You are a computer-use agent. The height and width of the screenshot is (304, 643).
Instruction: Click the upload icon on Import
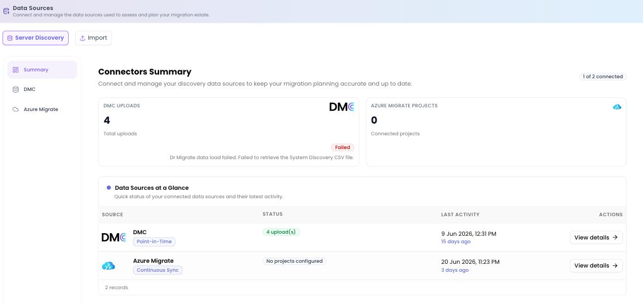[x=82, y=38]
